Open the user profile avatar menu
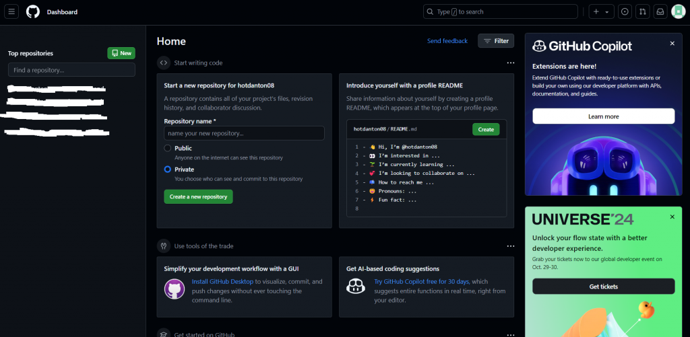Image resolution: width=690 pixels, height=337 pixels. [x=678, y=11]
